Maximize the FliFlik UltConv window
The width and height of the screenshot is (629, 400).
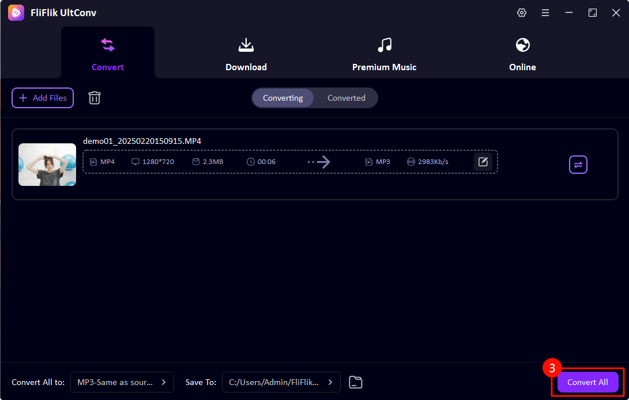coord(593,13)
